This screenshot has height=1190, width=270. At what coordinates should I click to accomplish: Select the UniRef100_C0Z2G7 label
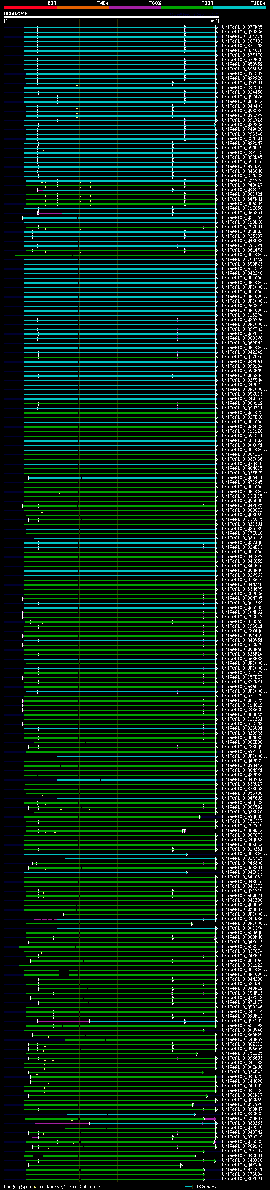(242, 88)
